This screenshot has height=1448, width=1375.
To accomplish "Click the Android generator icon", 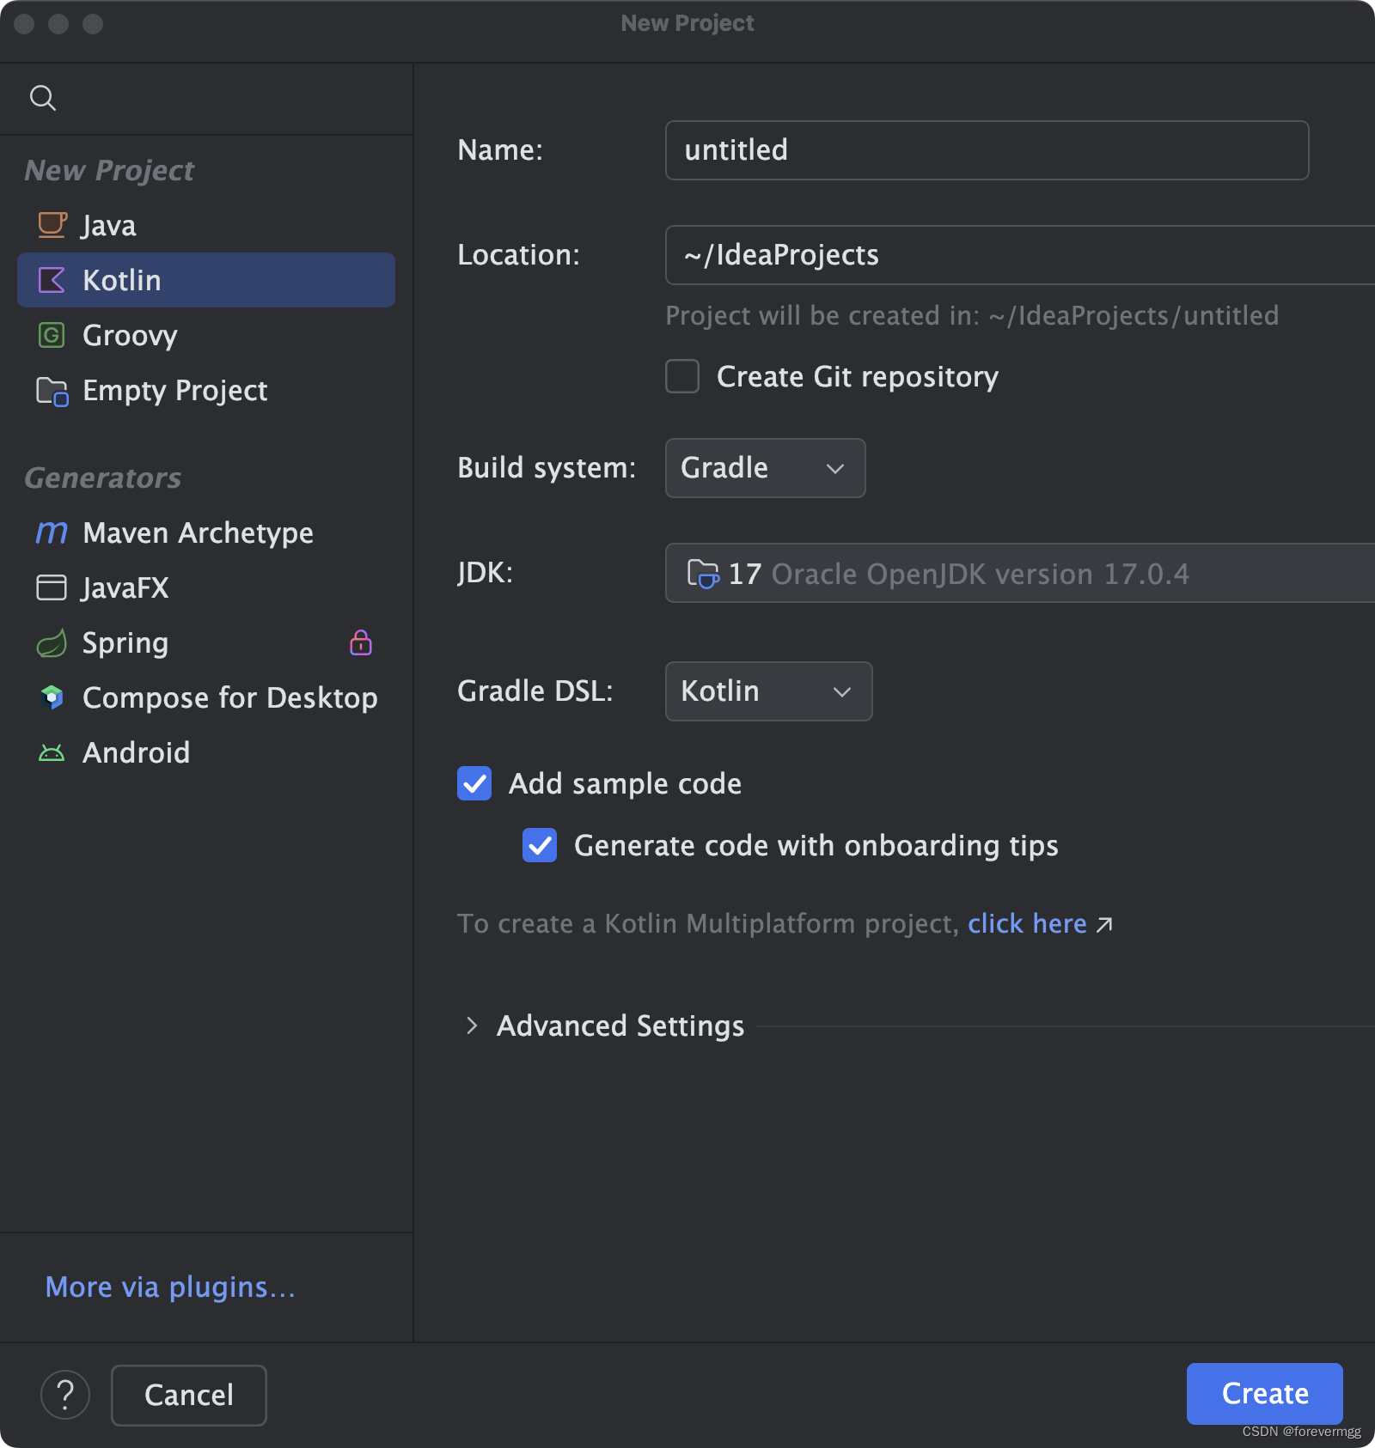I will point(52,752).
